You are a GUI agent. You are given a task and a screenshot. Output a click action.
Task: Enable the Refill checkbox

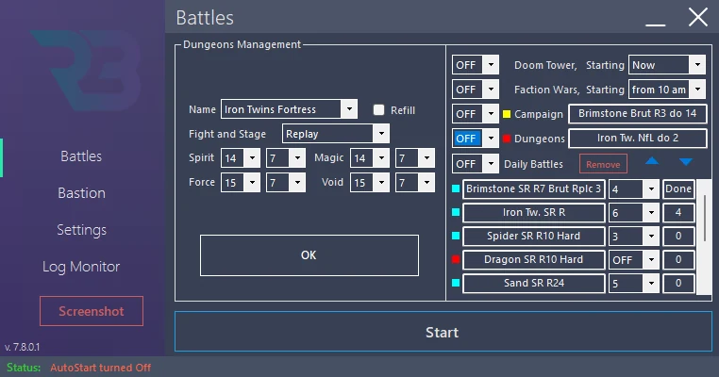pos(378,110)
